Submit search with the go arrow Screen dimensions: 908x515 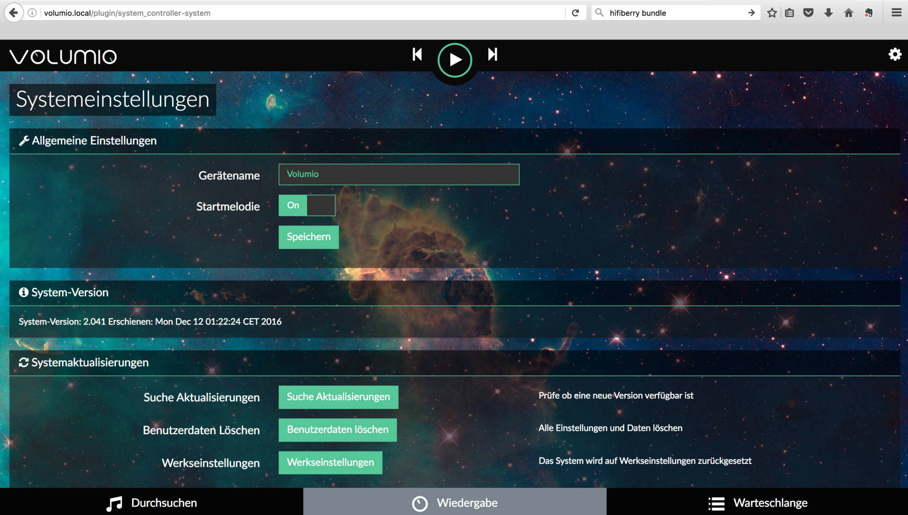tap(751, 13)
